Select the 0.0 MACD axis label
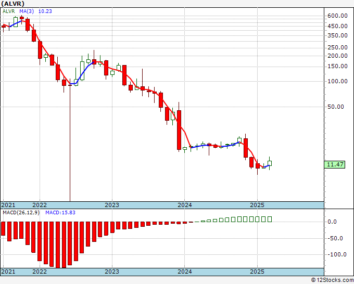354x284 pixels. click(332, 222)
